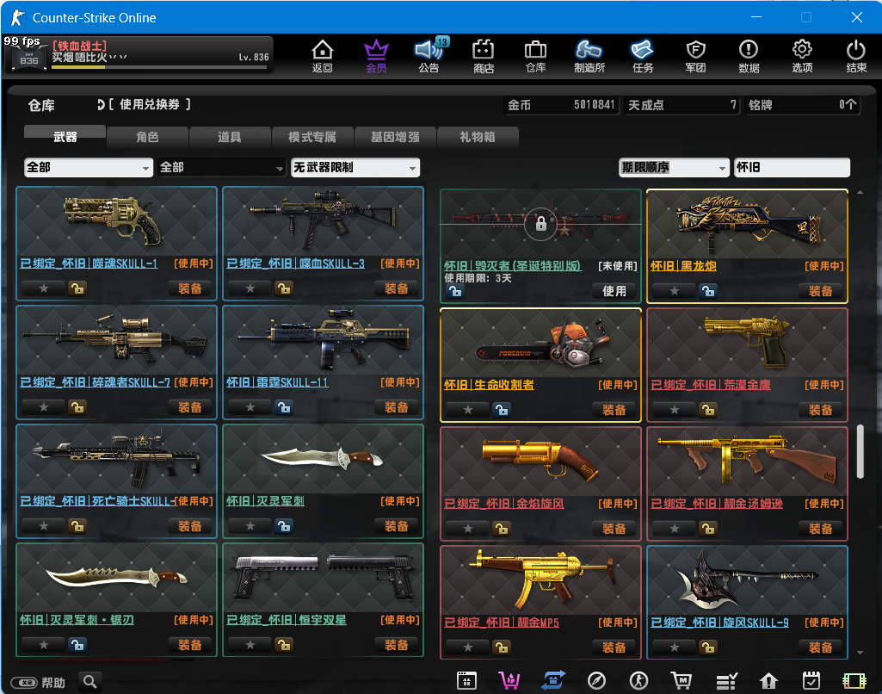Viewport: 882px width, 694px height.
Task: Open the checklist icon in bottom bar
Action: coord(726,681)
